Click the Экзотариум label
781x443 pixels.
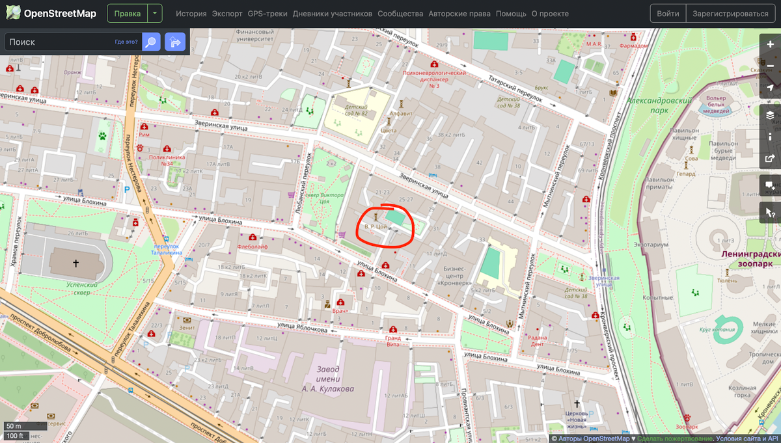(651, 246)
